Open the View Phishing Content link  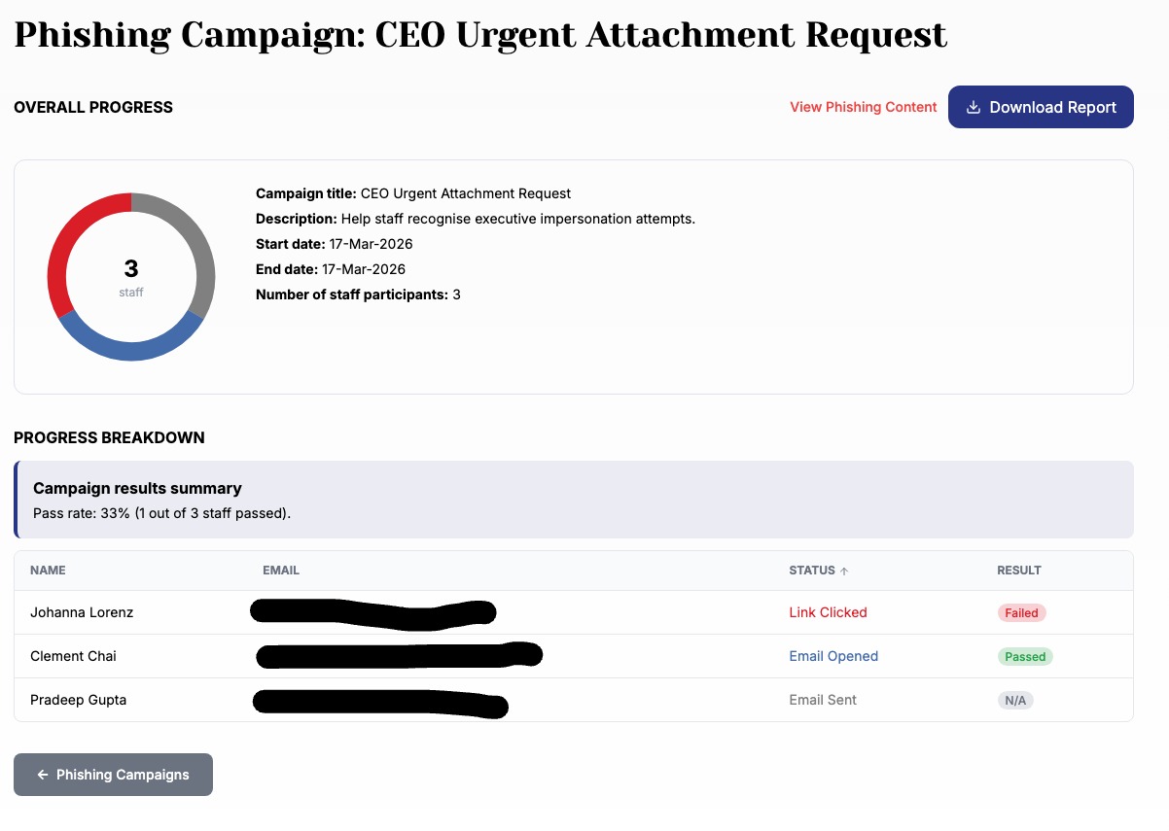863,107
